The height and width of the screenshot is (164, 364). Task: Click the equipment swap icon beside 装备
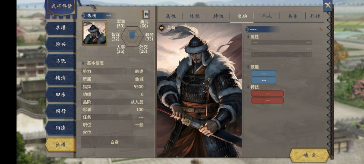[161, 28]
